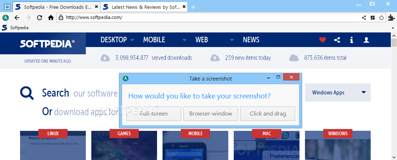This screenshot has width=397, height=160.
Task: Open the WEB menu on Softpedia
Action: tap(202, 40)
